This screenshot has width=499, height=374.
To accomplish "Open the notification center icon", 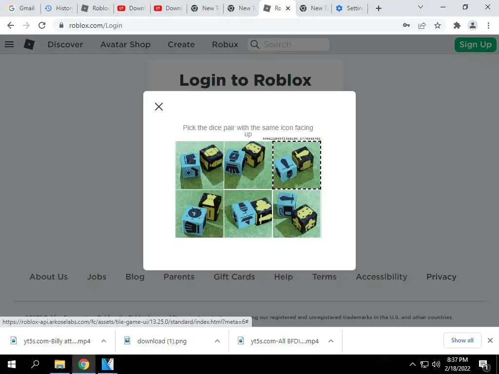I will click(484, 364).
